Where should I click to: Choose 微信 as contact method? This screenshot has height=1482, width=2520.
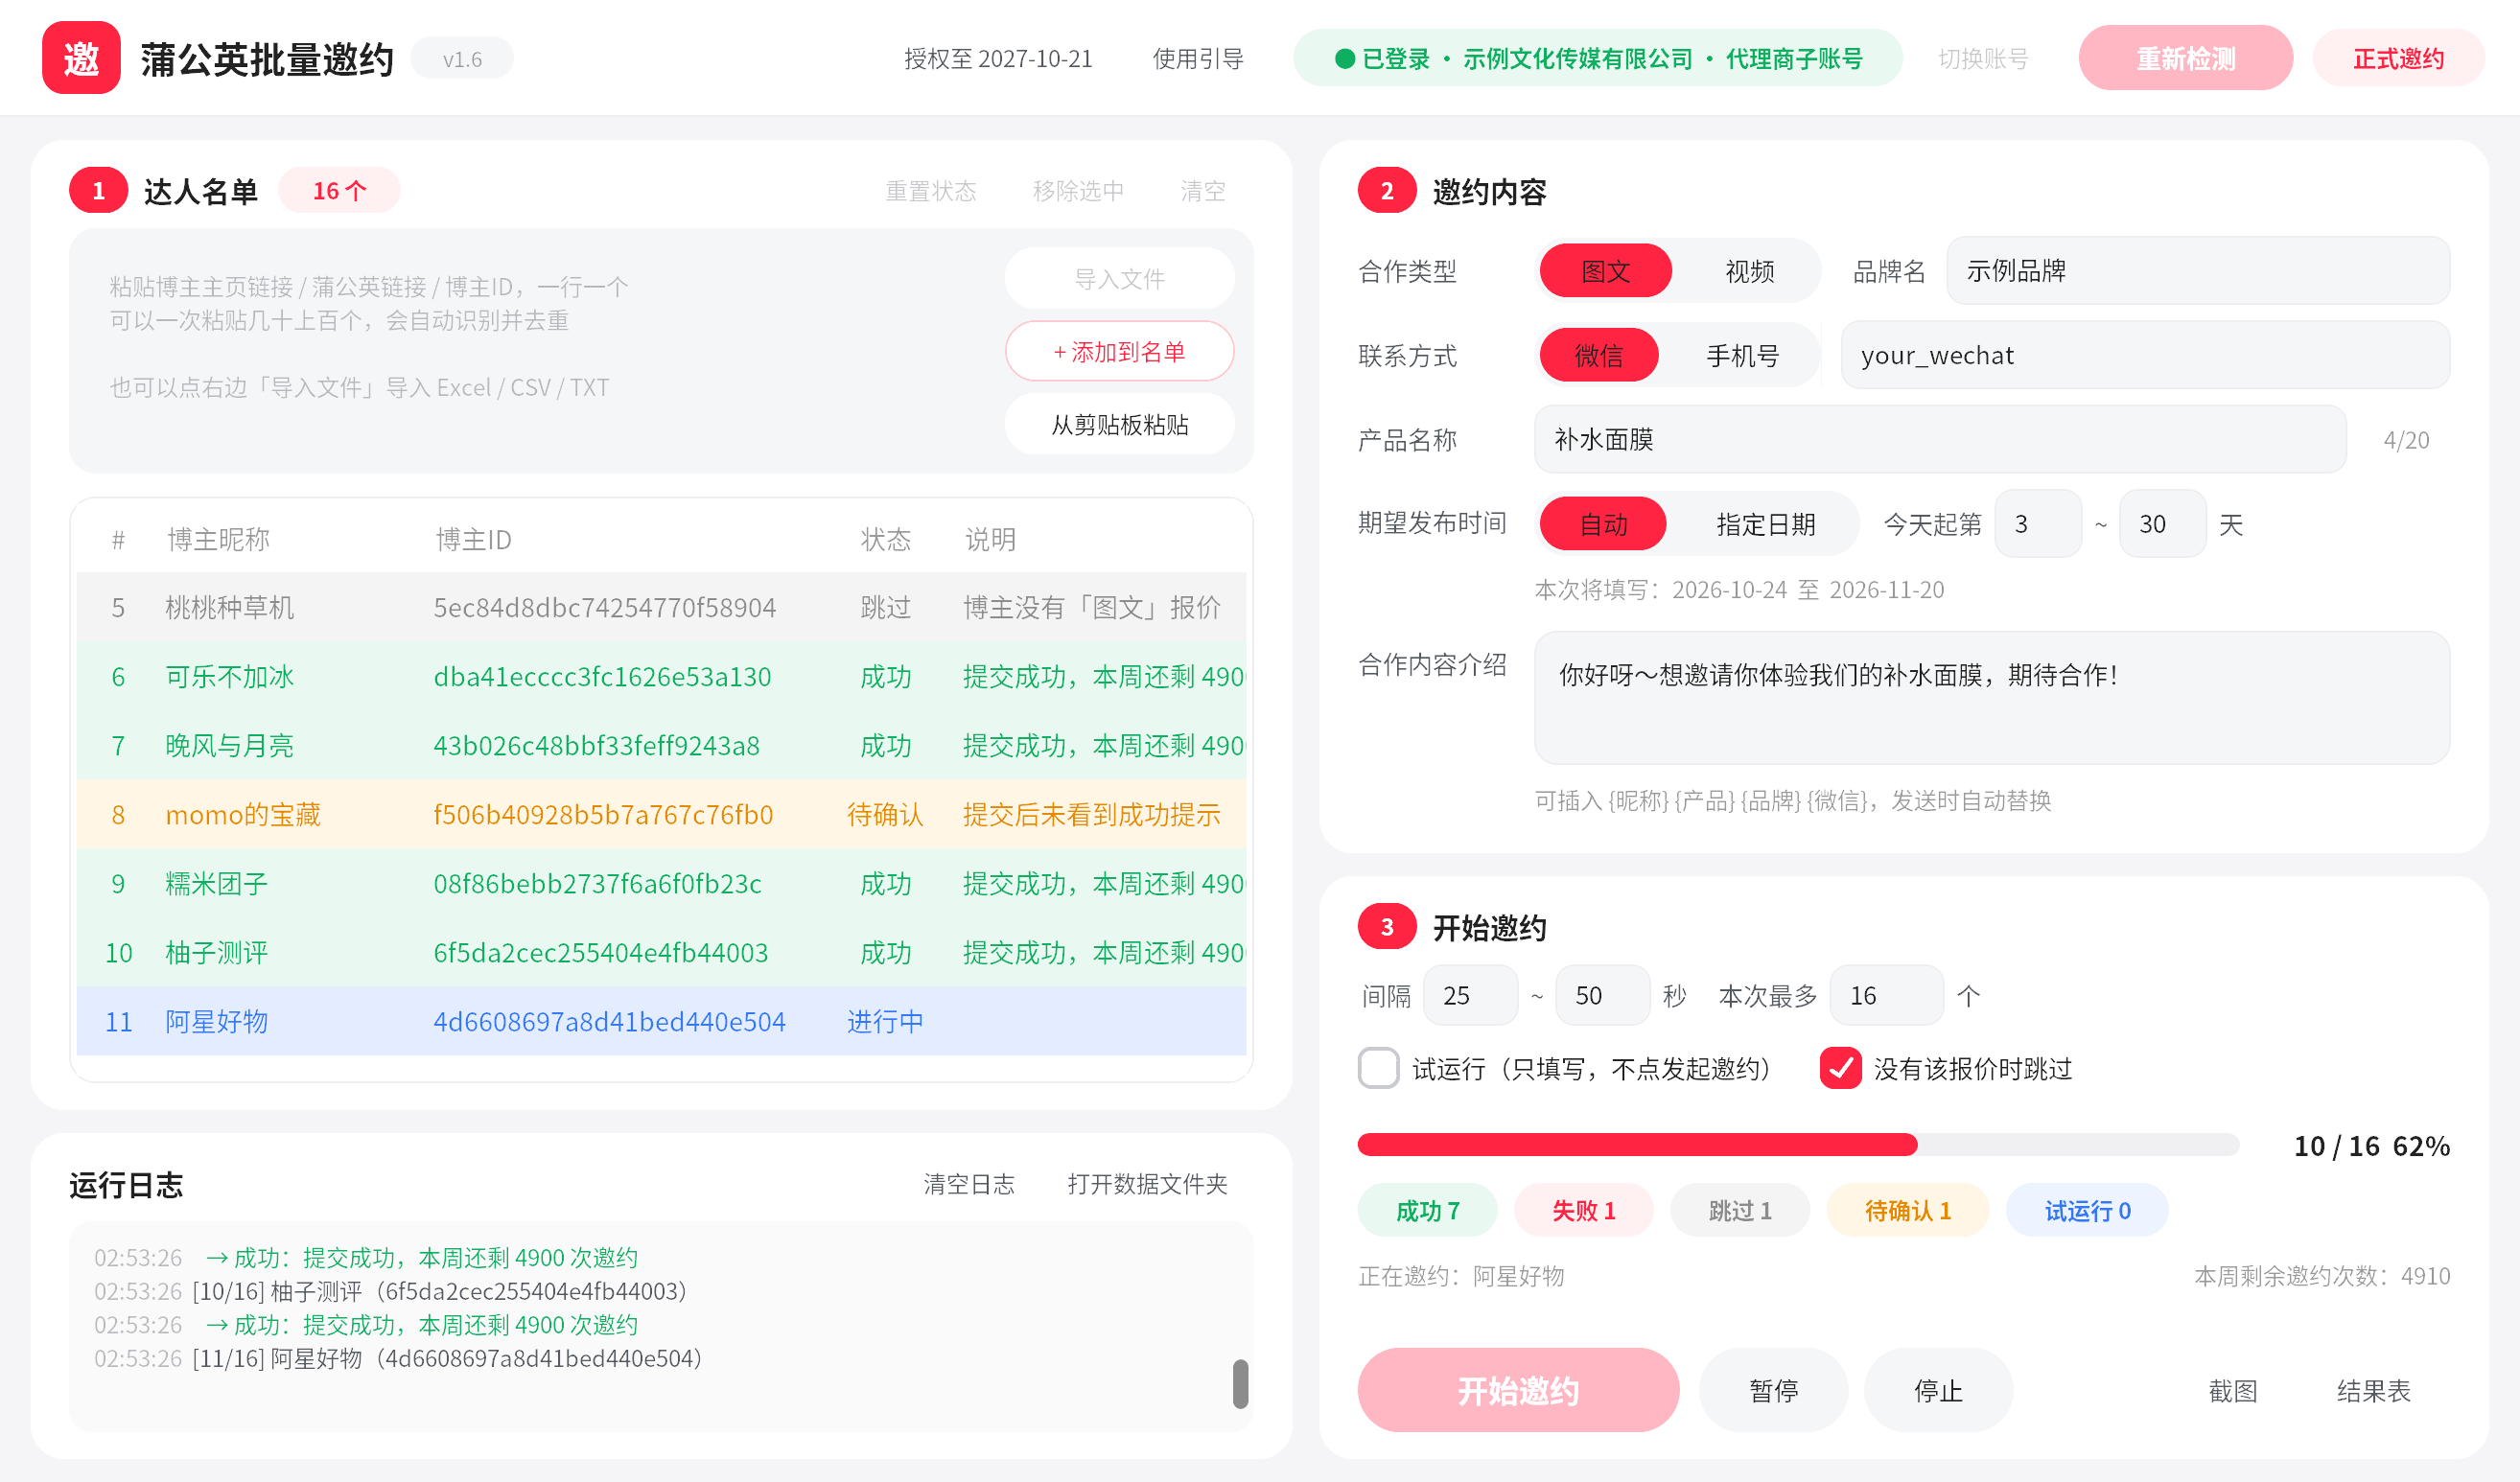[1598, 355]
